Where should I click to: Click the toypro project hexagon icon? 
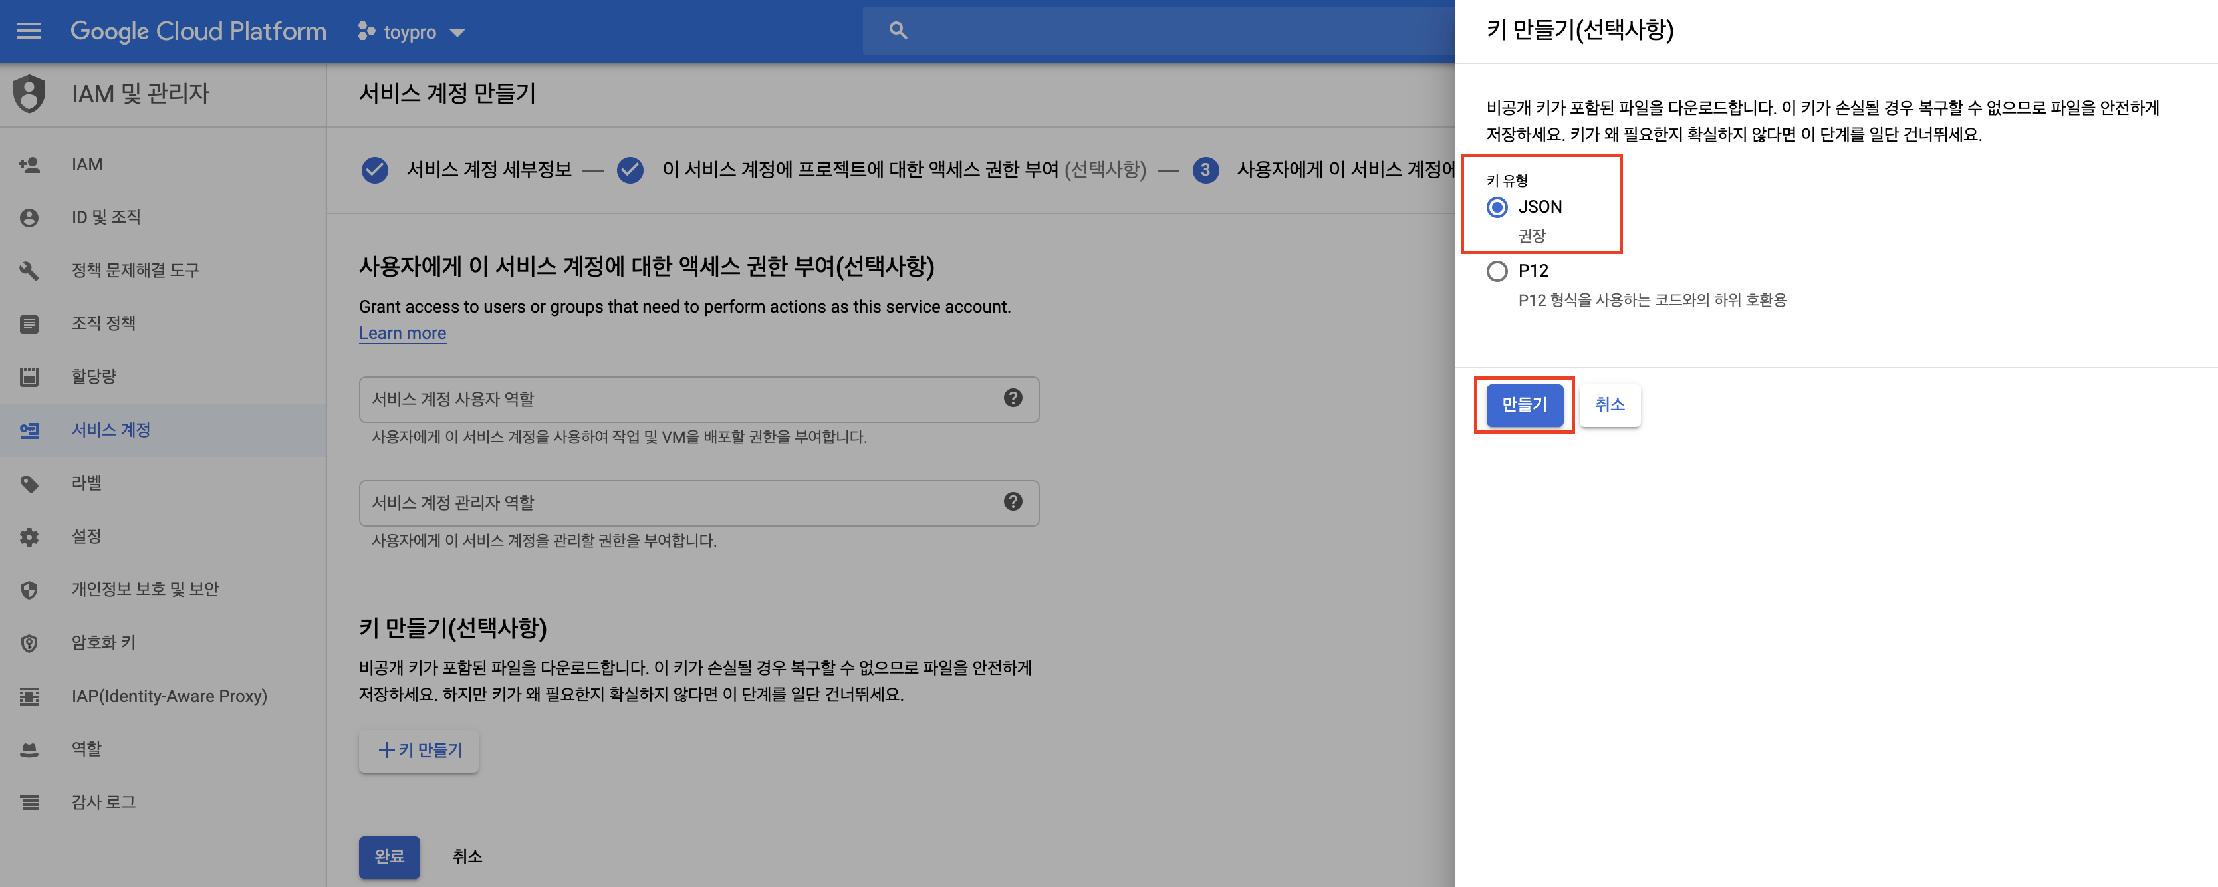(367, 32)
